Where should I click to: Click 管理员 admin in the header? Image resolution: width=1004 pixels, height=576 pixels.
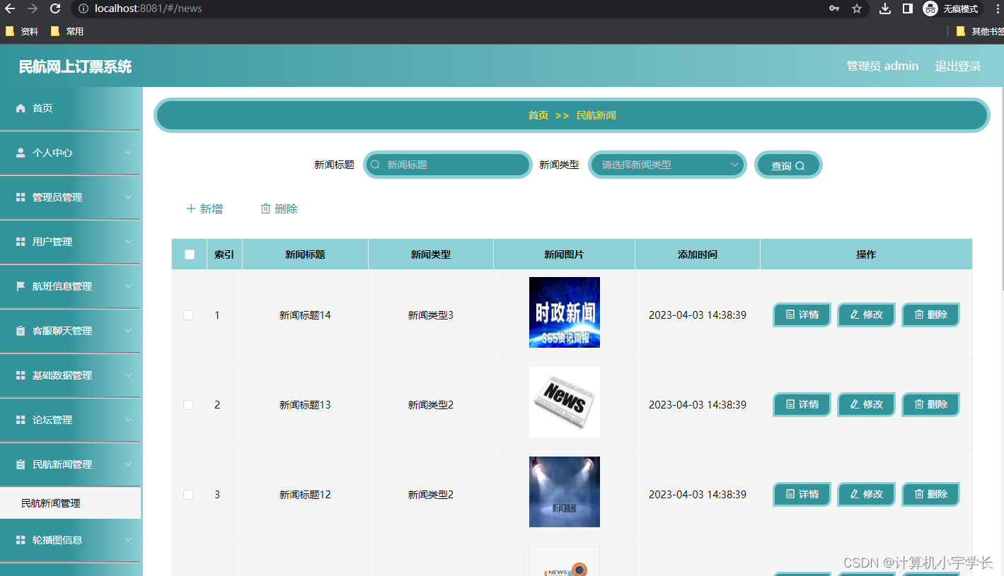click(882, 66)
